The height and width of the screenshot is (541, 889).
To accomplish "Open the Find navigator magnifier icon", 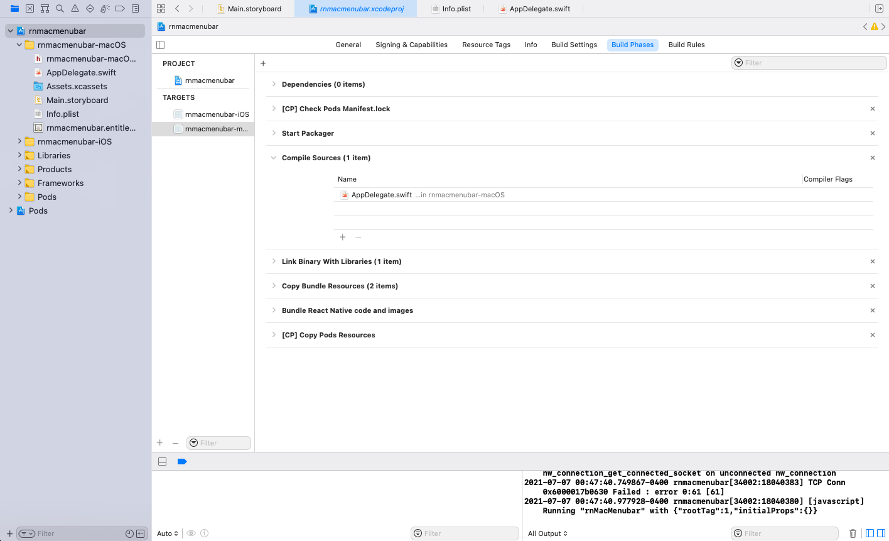I will click(x=60, y=9).
